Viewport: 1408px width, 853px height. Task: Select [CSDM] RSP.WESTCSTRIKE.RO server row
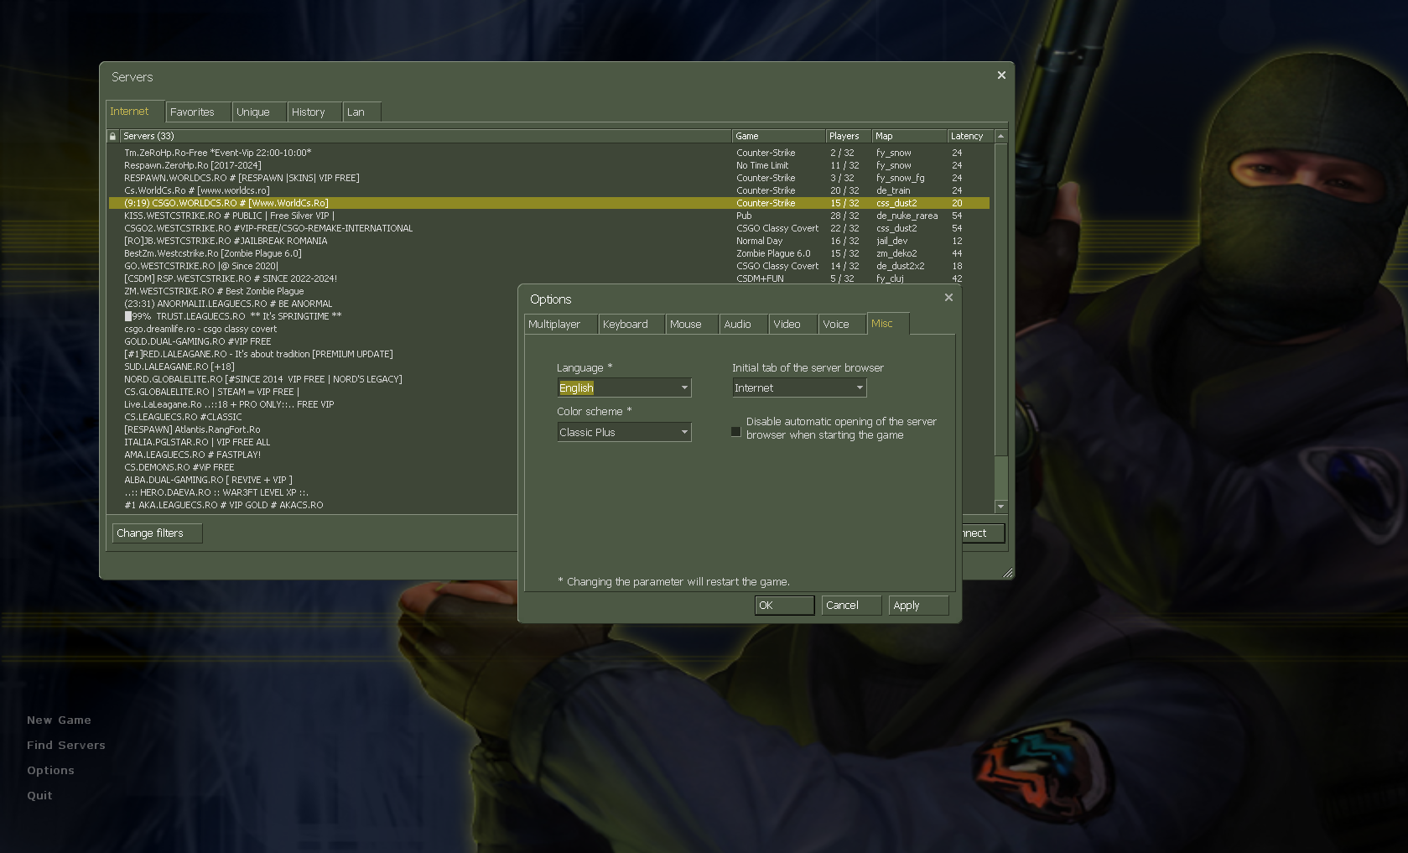[549, 278]
